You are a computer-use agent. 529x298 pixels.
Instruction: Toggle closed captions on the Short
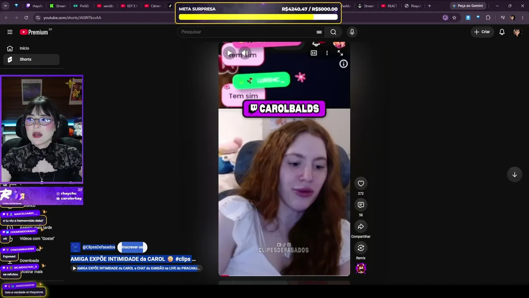coord(314,53)
